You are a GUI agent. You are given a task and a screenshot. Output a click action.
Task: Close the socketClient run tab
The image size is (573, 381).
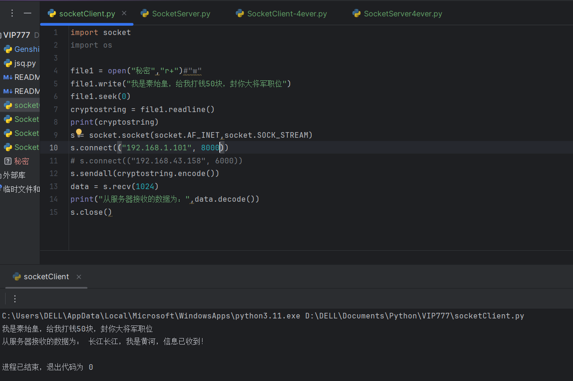(x=79, y=277)
